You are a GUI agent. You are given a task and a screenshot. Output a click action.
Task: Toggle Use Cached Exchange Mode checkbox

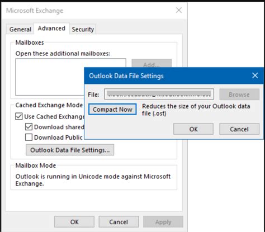pyautogui.click(x=19, y=116)
